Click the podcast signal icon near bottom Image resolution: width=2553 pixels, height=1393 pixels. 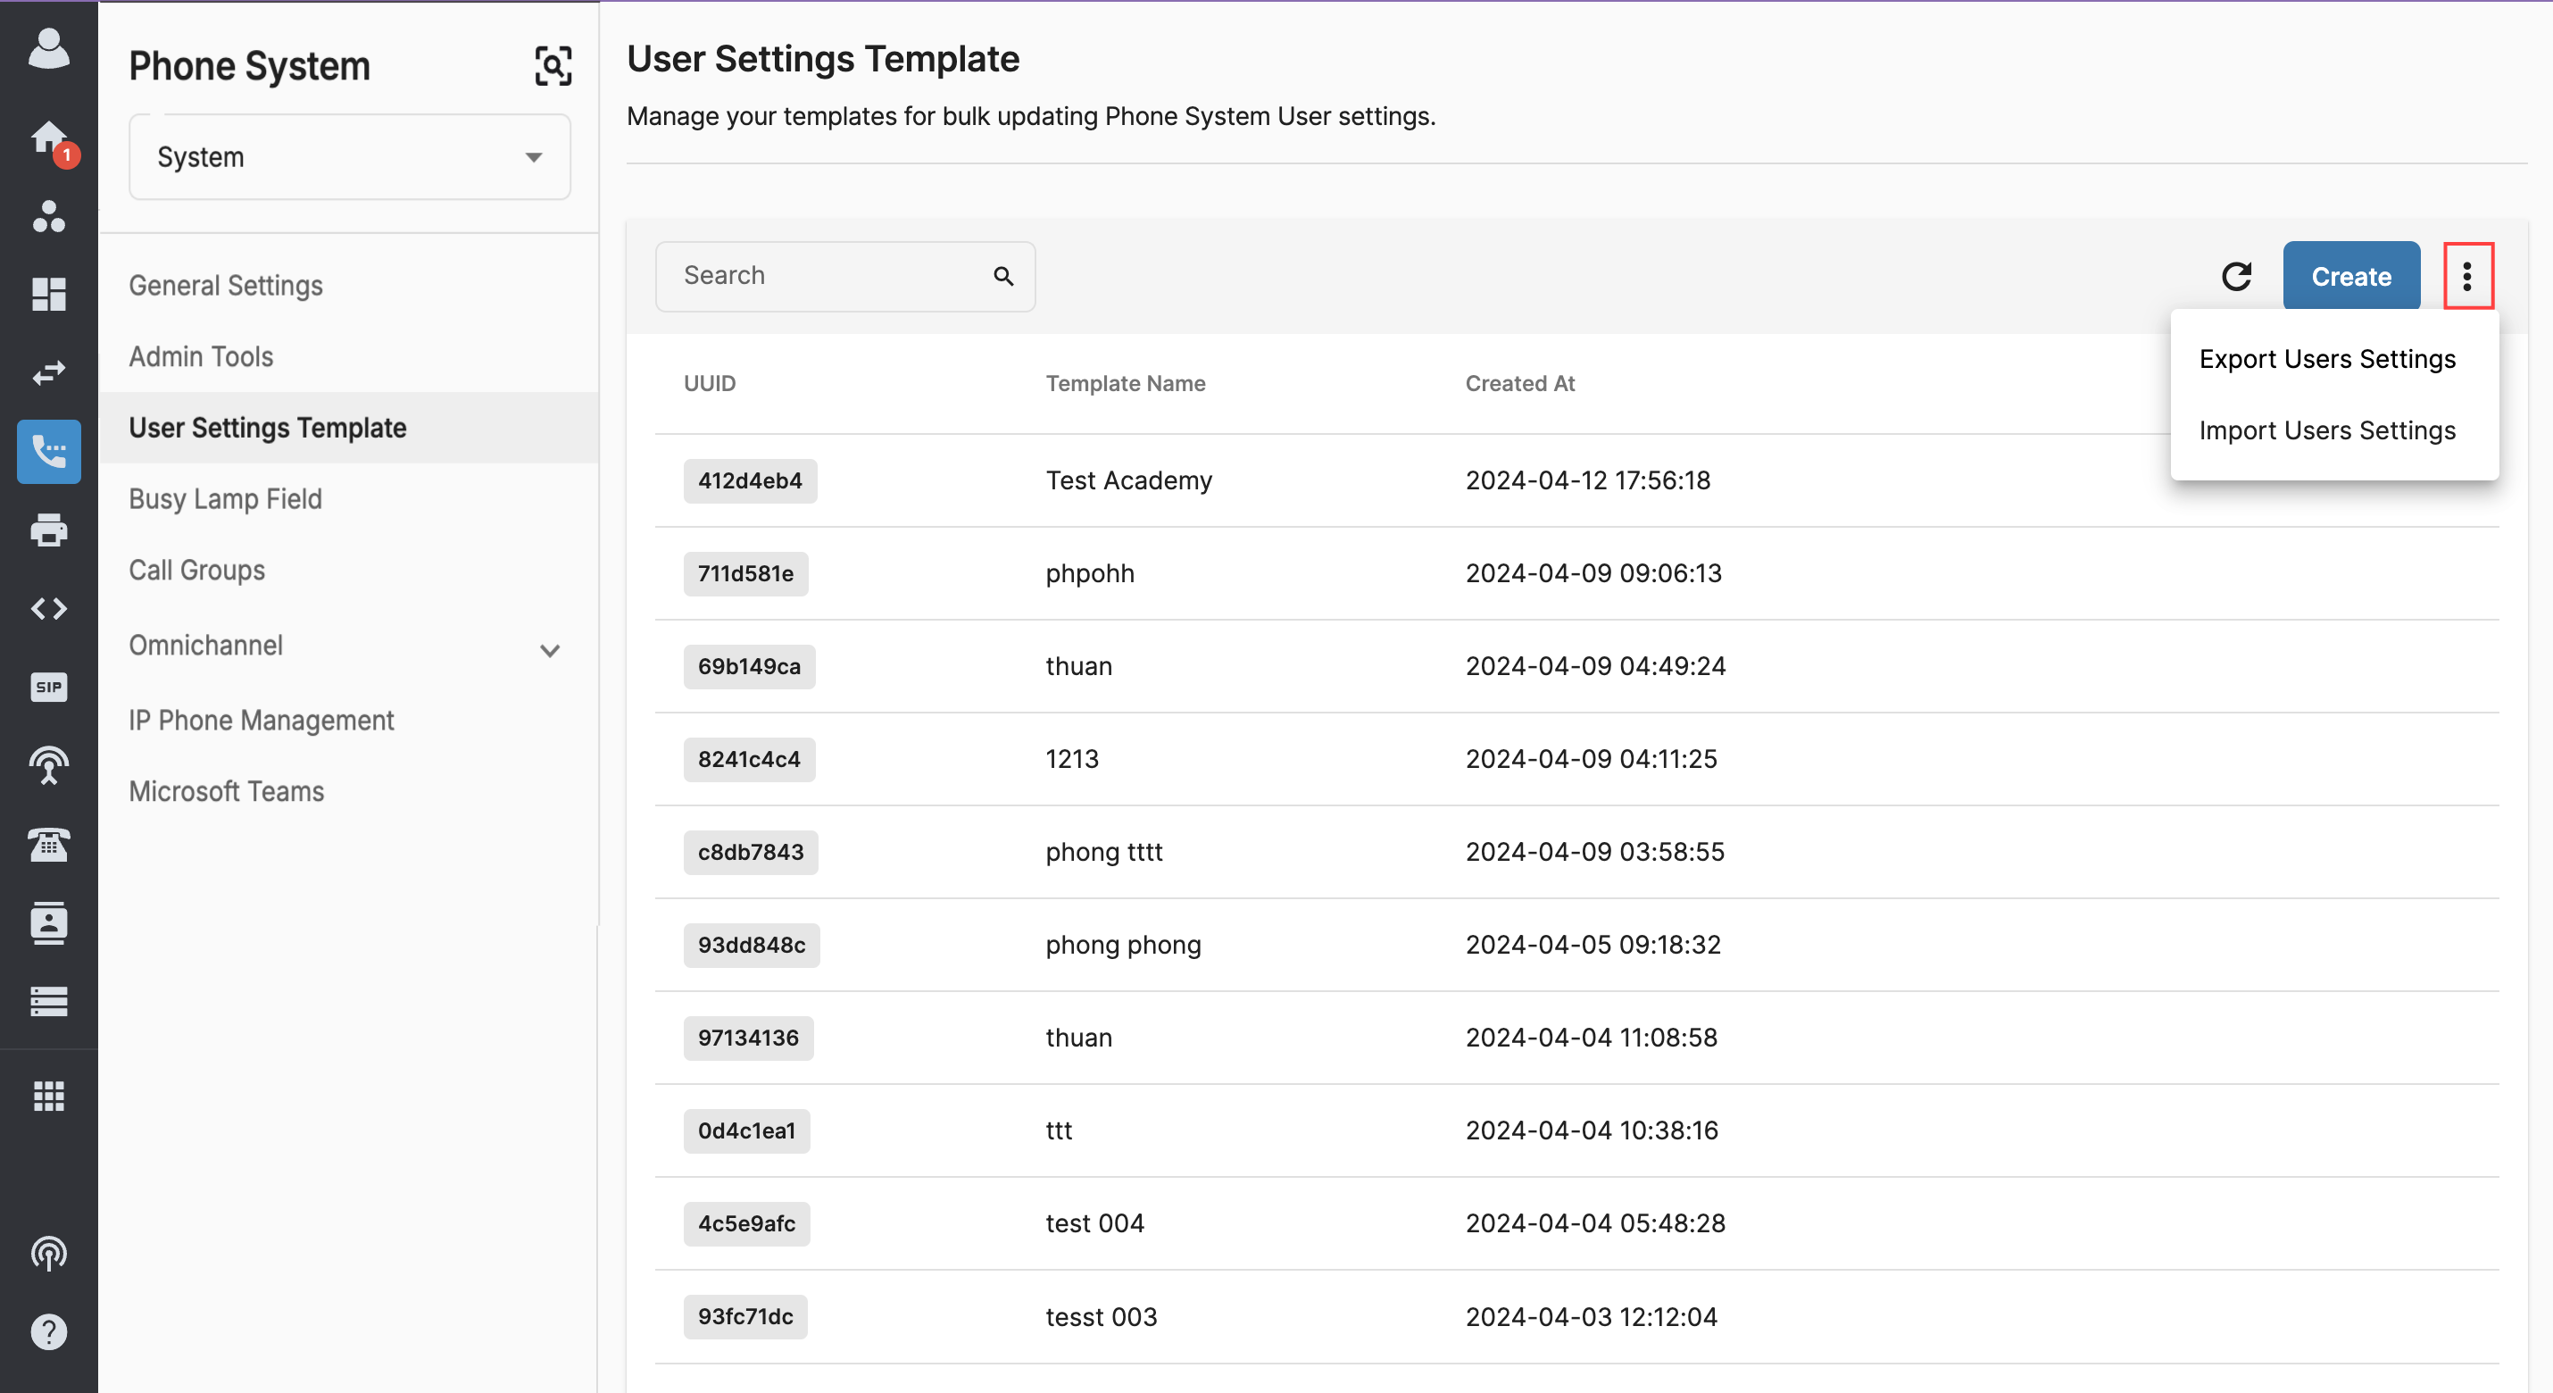point(48,1255)
